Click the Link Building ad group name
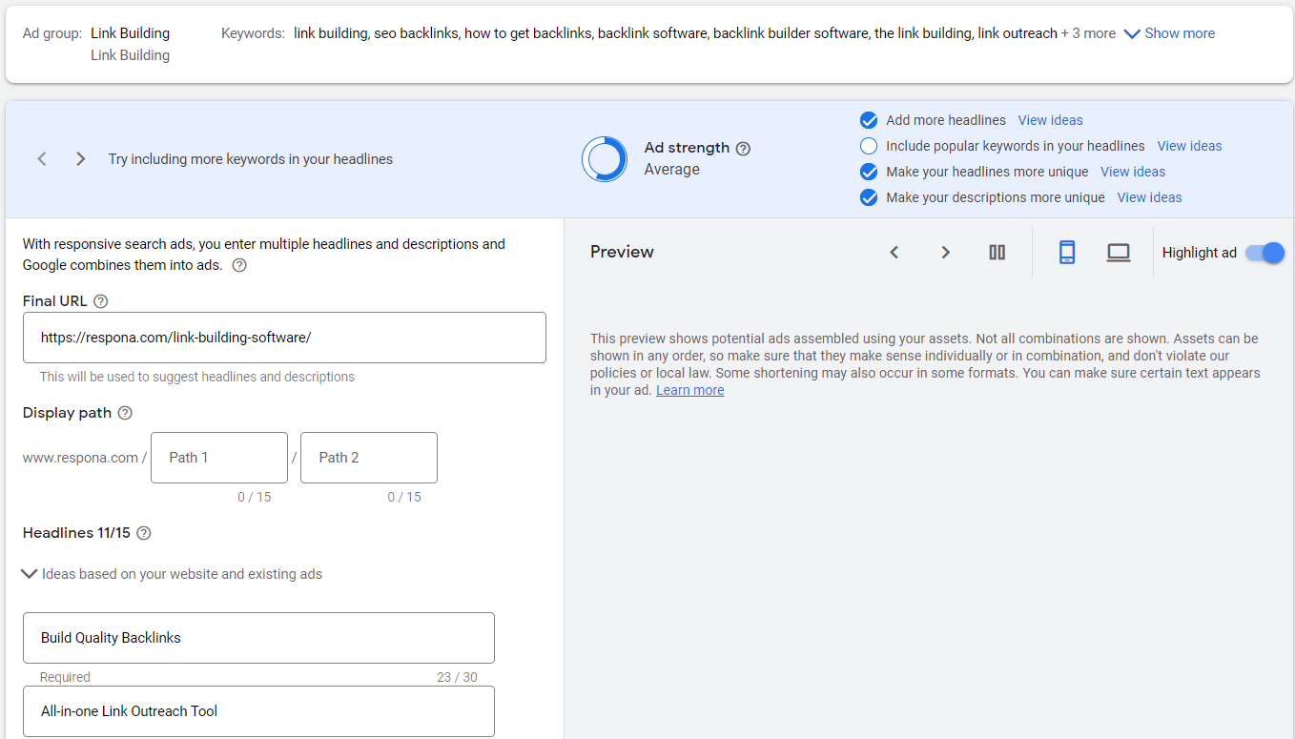 pos(130,33)
